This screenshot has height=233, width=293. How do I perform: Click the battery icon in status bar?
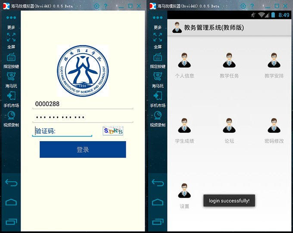(273, 15)
